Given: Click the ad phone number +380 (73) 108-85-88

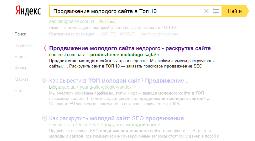Looking at the screenshot, I should (117, 34).
